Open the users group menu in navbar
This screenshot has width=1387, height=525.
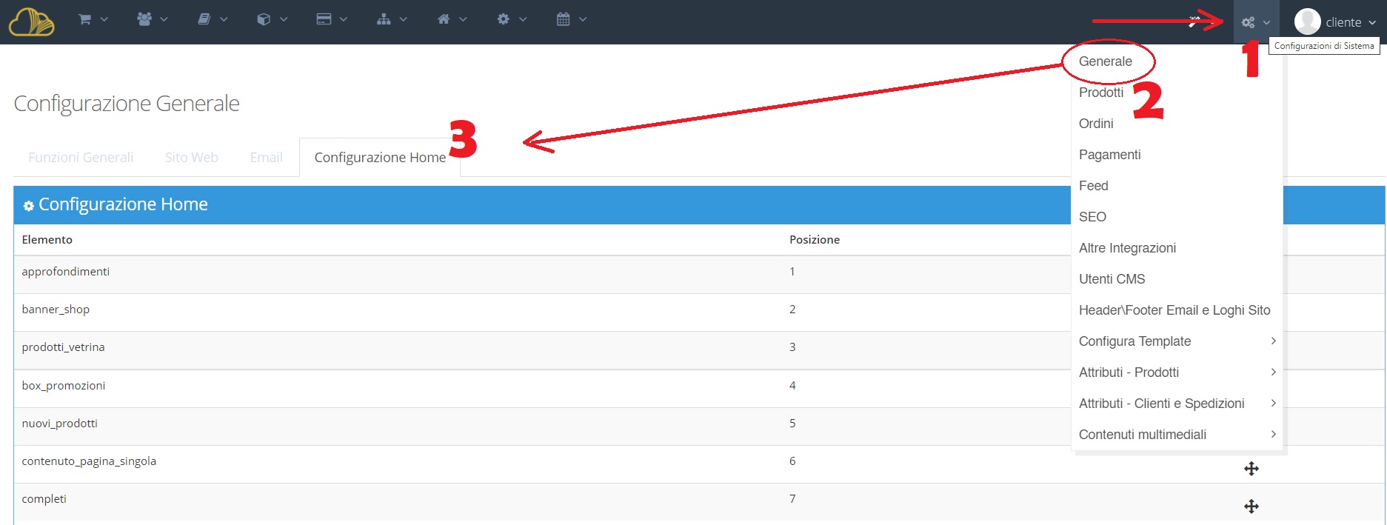(153, 20)
